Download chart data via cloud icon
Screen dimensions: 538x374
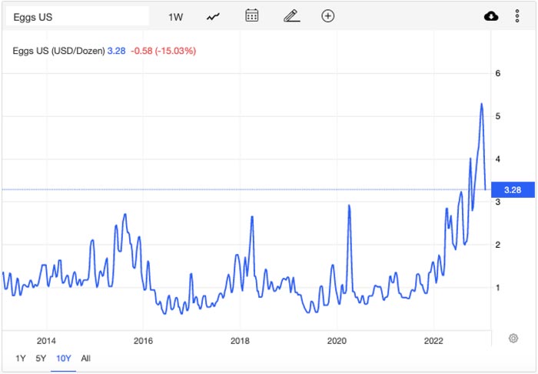click(x=491, y=16)
